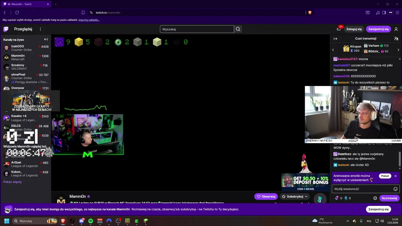Open the Przeglądaj browse link

click(23, 29)
